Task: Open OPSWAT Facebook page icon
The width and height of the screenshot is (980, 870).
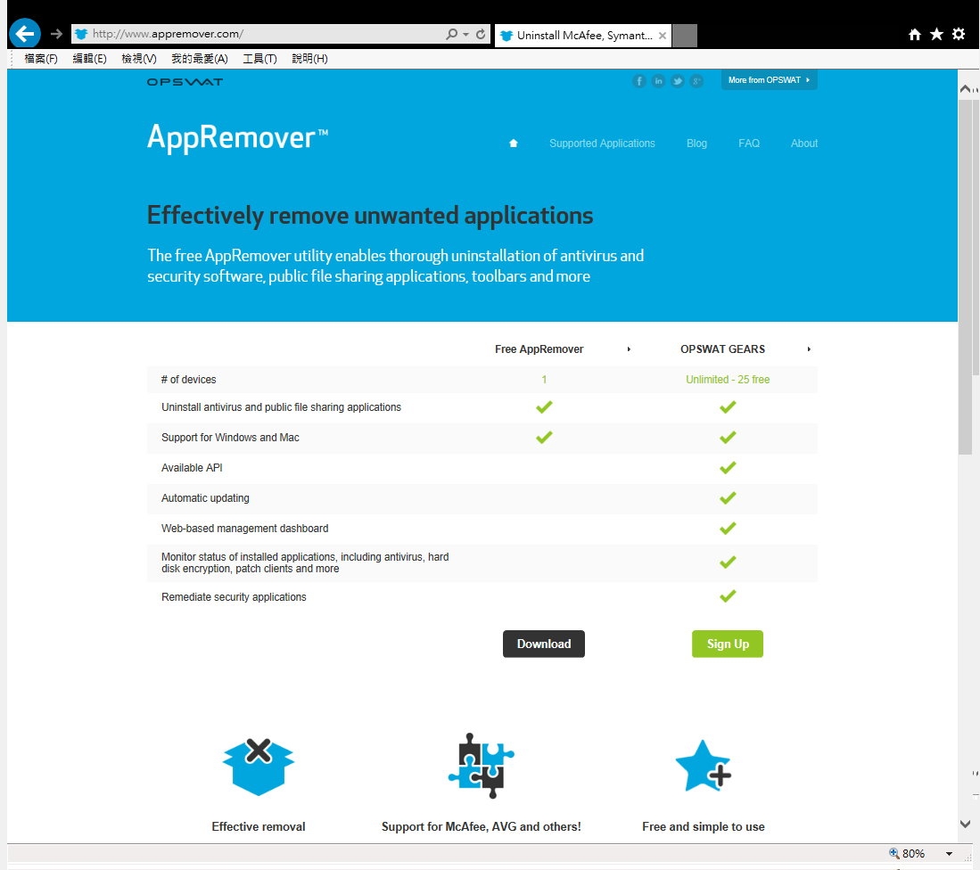Action: [x=638, y=81]
